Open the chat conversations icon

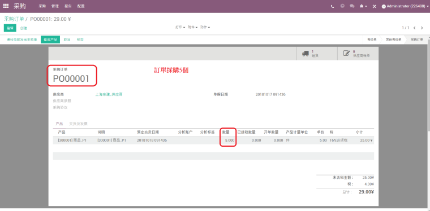(x=352, y=6)
